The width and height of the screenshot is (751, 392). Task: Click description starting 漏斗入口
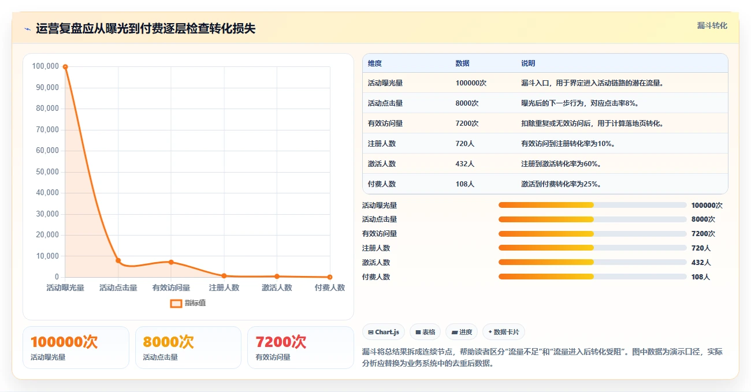593,83
